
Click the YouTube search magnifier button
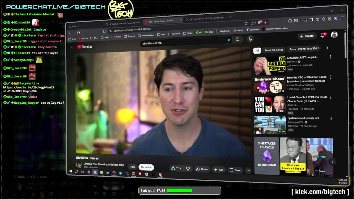coord(238,40)
